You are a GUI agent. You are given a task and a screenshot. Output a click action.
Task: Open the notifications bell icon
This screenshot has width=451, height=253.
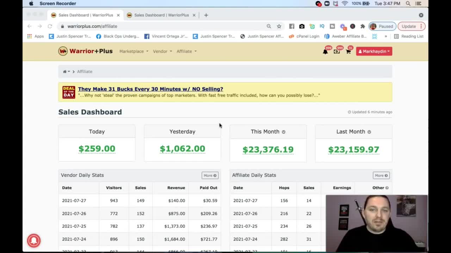pos(325,52)
